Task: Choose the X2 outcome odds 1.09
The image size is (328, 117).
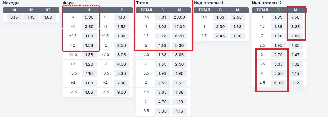Action: (48, 17)
